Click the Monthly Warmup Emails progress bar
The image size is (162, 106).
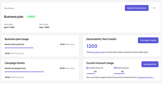point(39,48)
